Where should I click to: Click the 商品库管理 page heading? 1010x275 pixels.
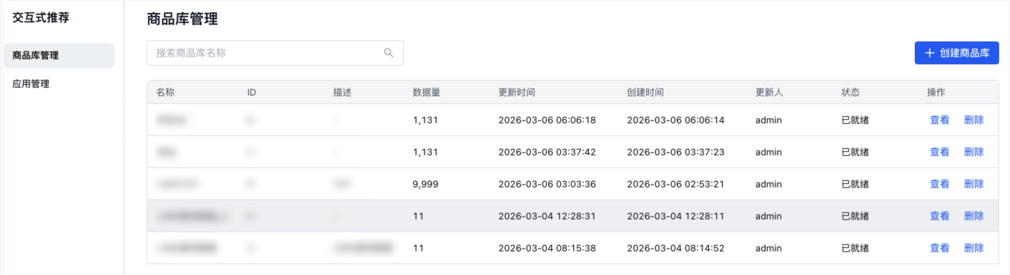(x=182, y=19)
